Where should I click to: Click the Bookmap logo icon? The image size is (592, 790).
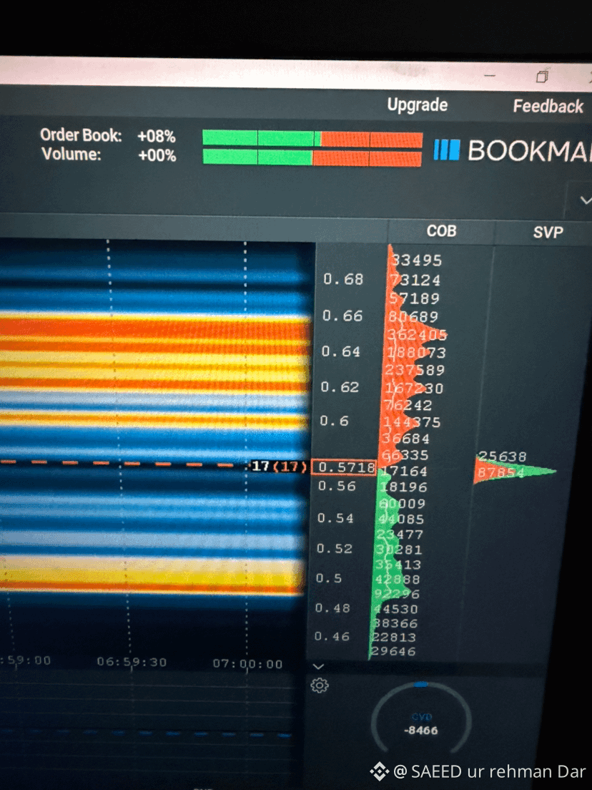[447, 150]
